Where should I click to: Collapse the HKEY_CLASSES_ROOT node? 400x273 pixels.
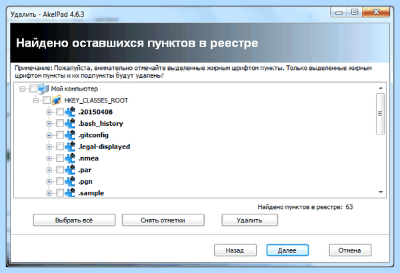[x=36, y=101]
